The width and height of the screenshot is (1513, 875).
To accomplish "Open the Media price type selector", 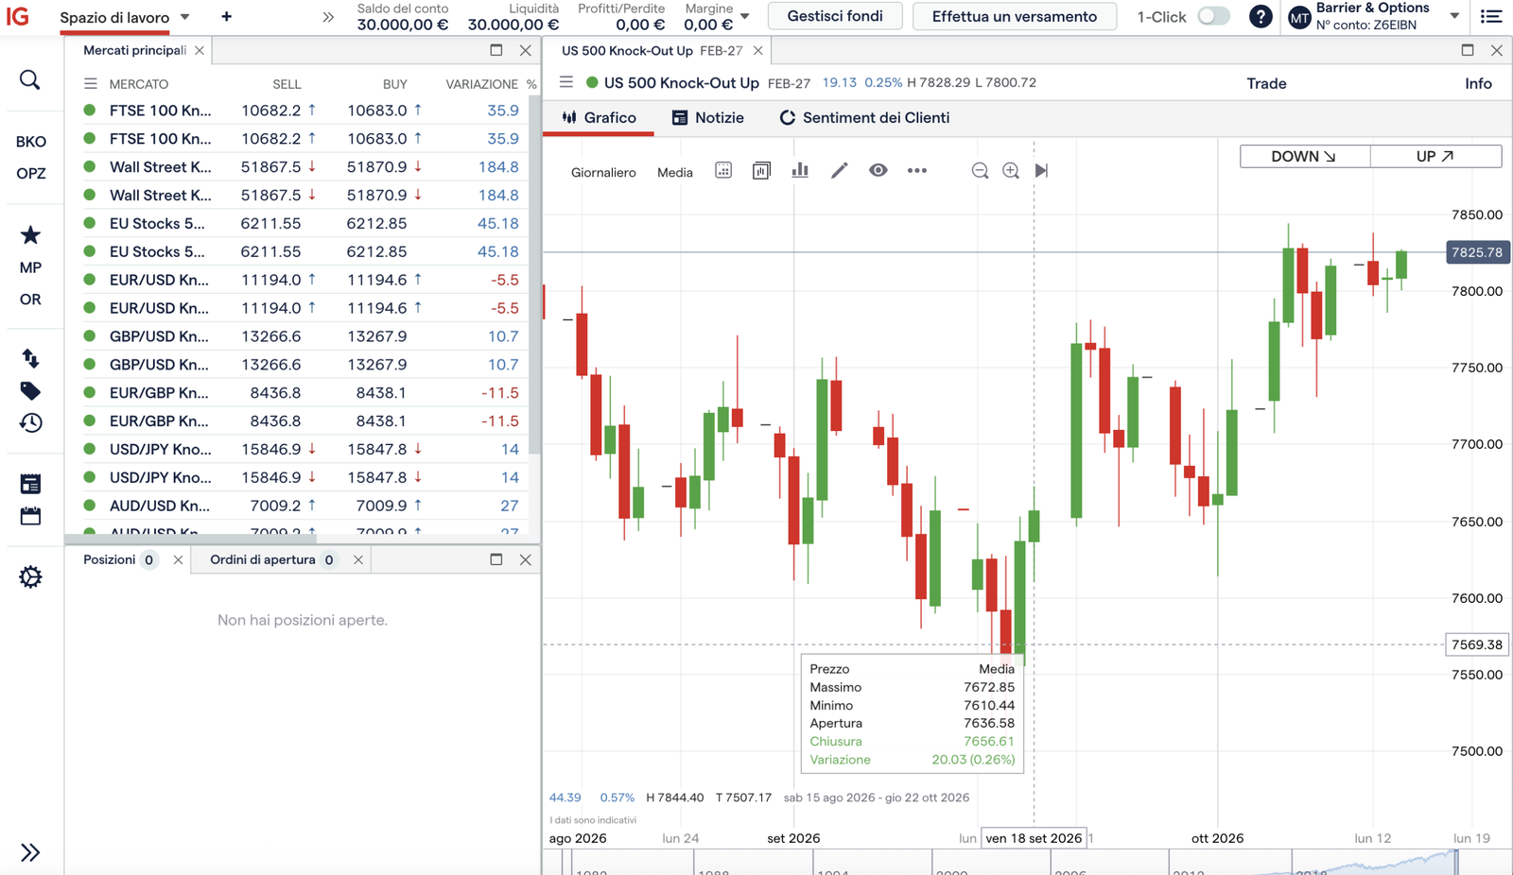I will point(675,172).
